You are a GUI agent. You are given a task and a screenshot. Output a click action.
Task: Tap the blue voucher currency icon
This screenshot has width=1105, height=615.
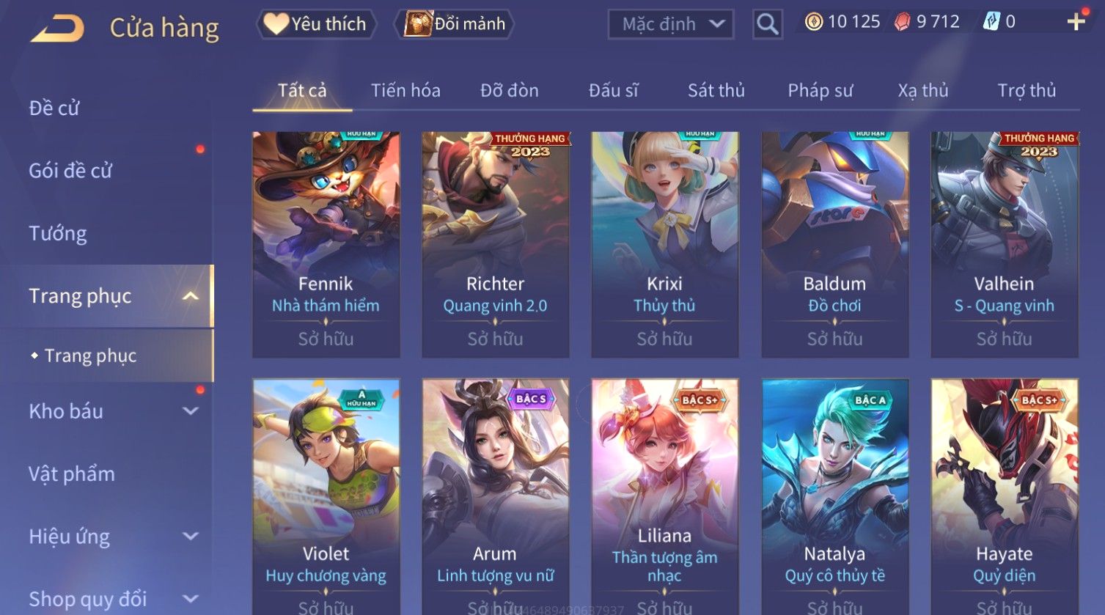click(991, 22)
